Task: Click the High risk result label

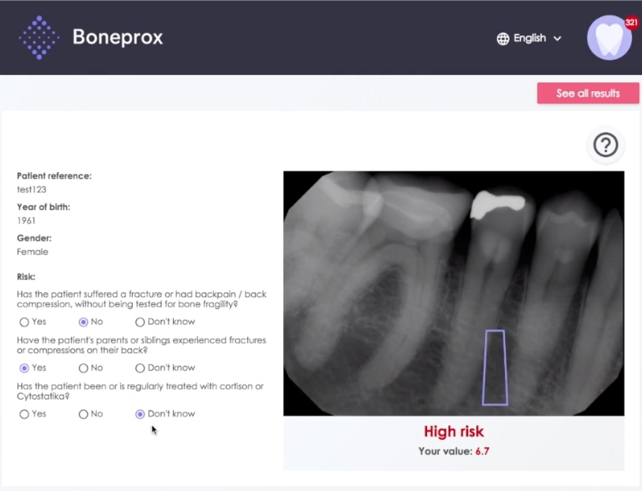Action: pyautogui.click(x=453, y=431)
